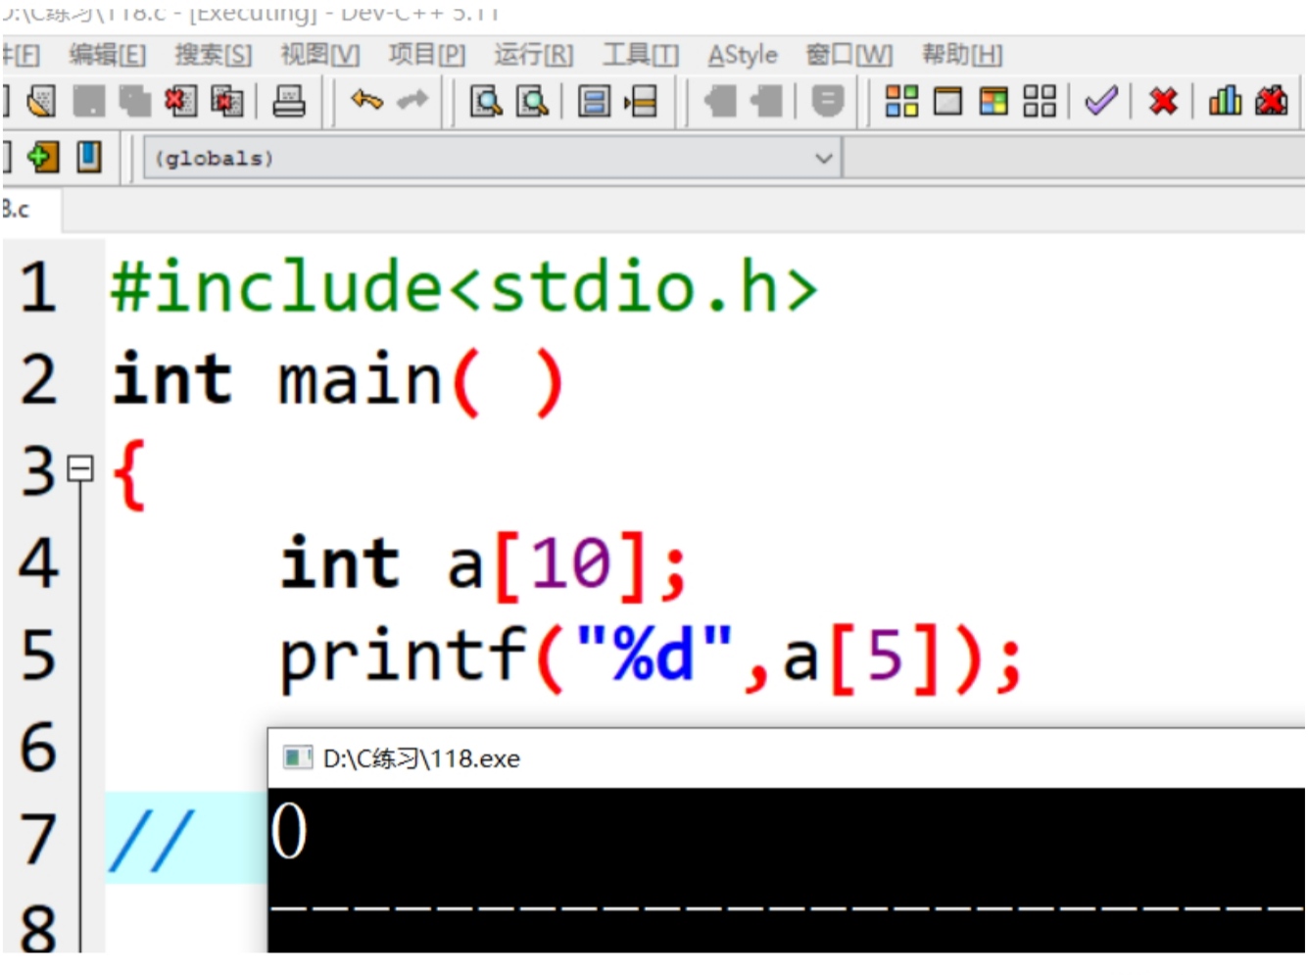Click the bar chart profile analysis icon
This screenshot has width=1308, height=975.
point(1225,101)
